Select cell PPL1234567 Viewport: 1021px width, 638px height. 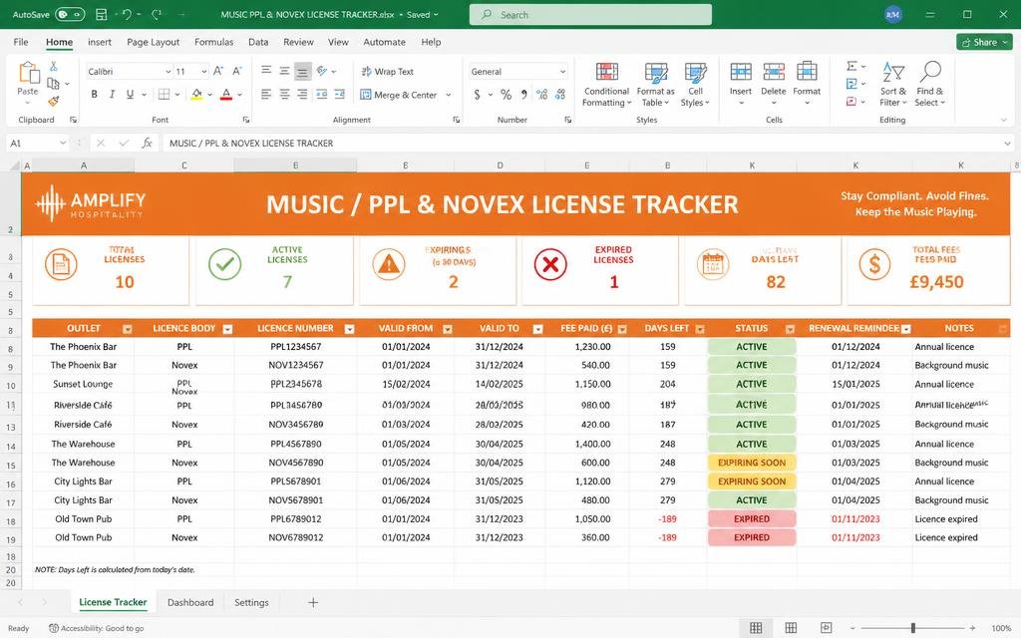(x=295, y=346)
